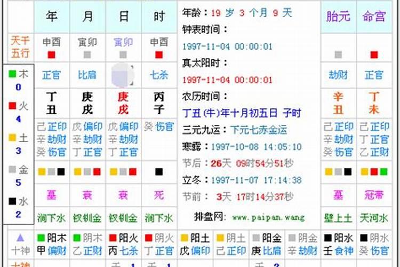Click 壬 食神 in the bottom row
The width and height of the screenshot is (400, 267).
pyautogui.click(x=338, y=250)
